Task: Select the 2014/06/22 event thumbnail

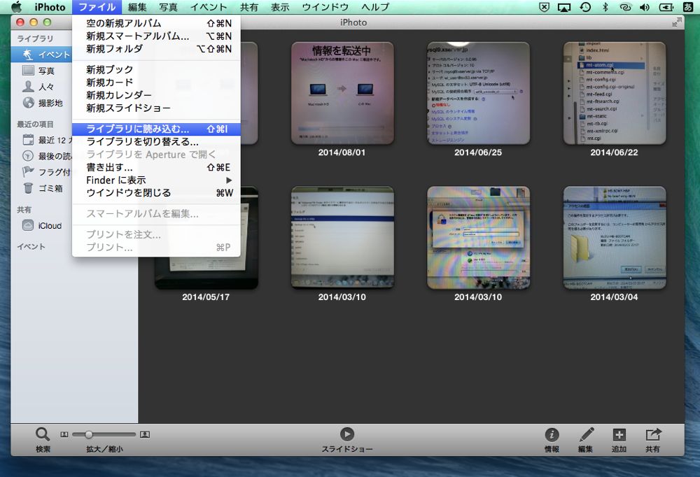Action: pyautogui.click(x=615, y=93)
